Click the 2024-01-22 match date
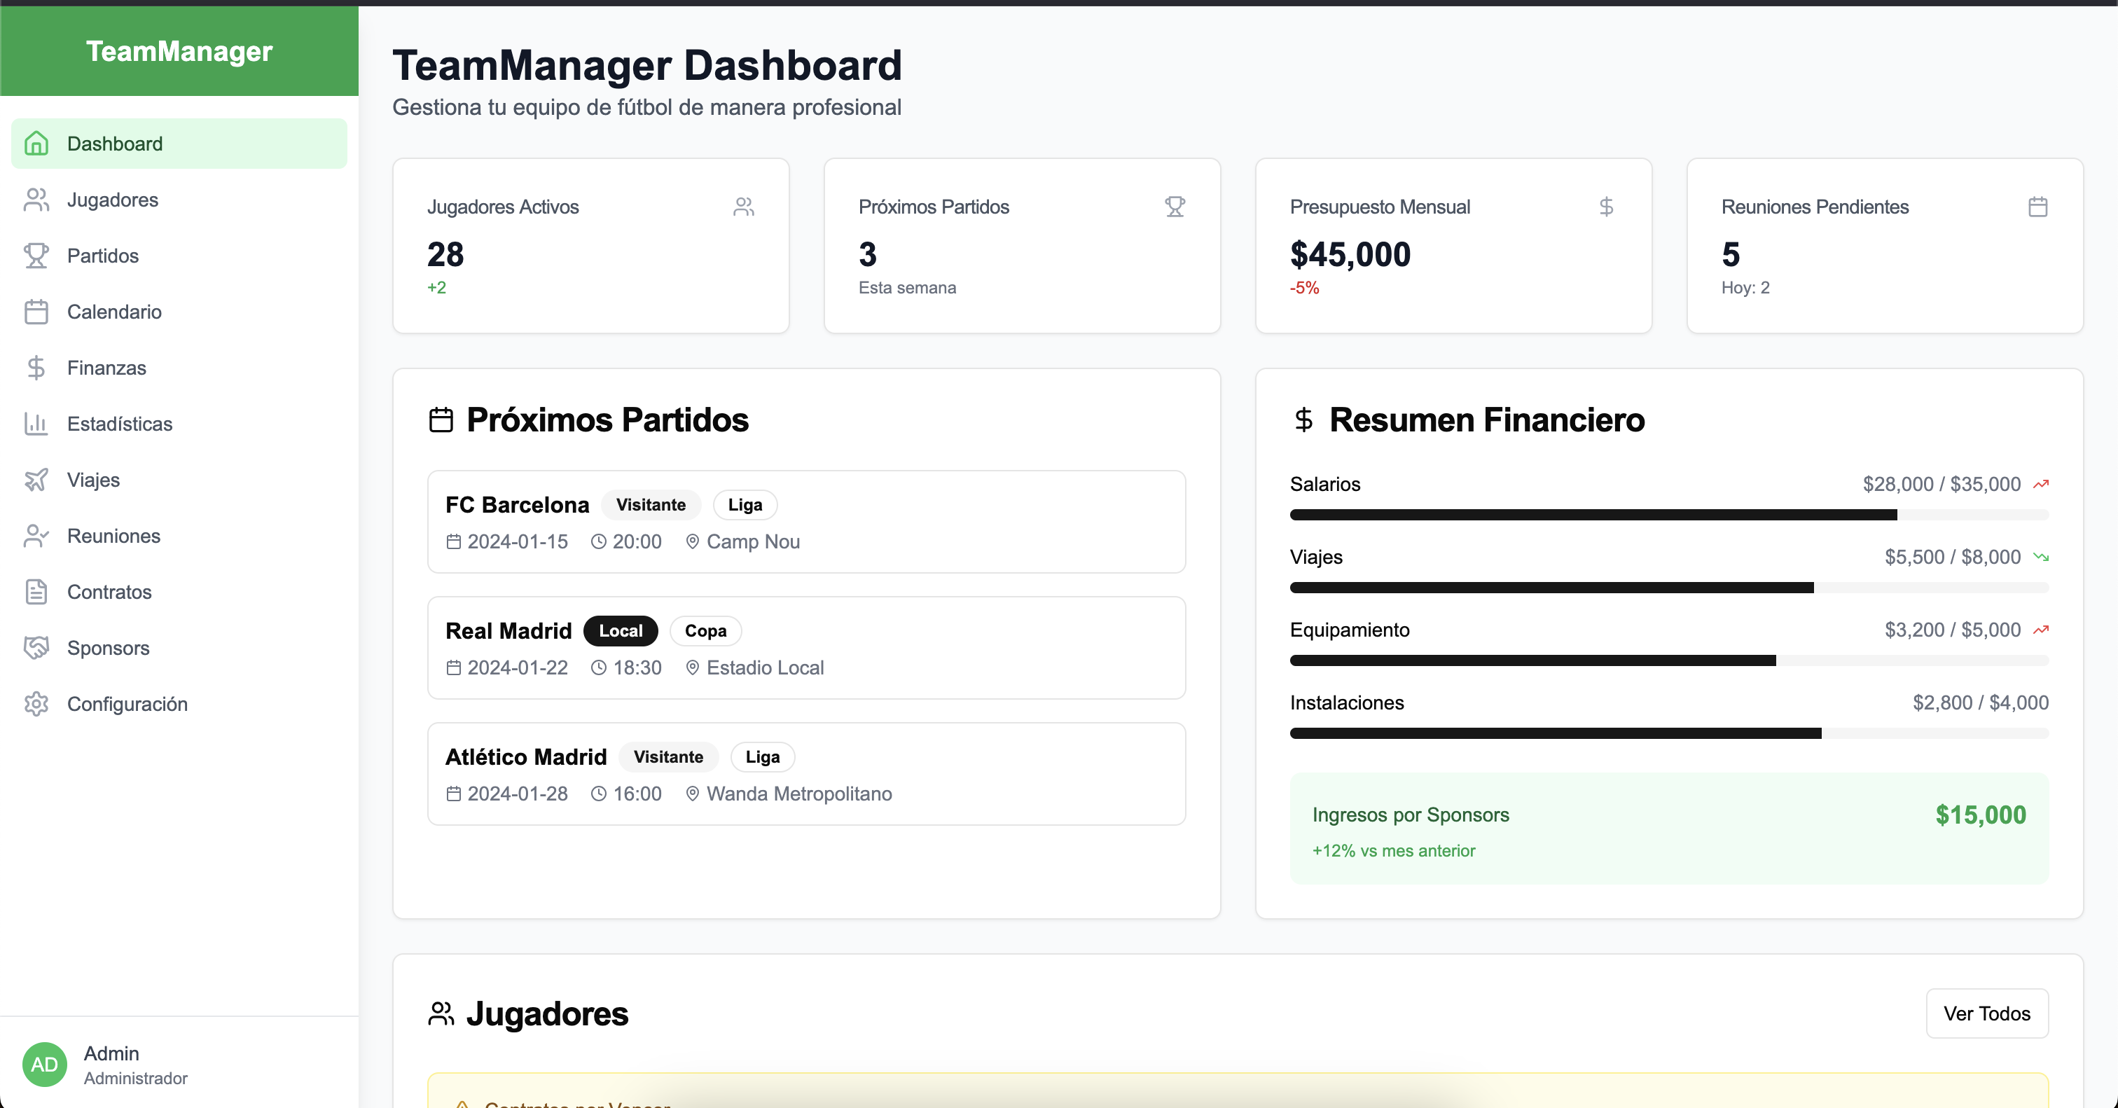Image resolution: width=2118 pixels, height=1108 pixels. (x=518, y=667)
